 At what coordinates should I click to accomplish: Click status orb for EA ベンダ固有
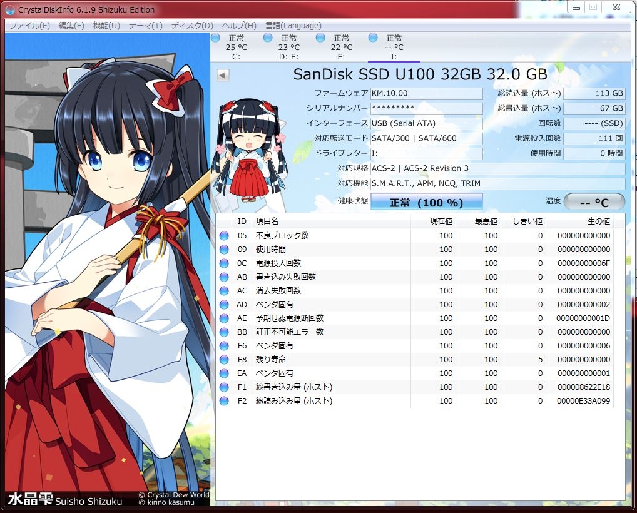click(224, 373)
